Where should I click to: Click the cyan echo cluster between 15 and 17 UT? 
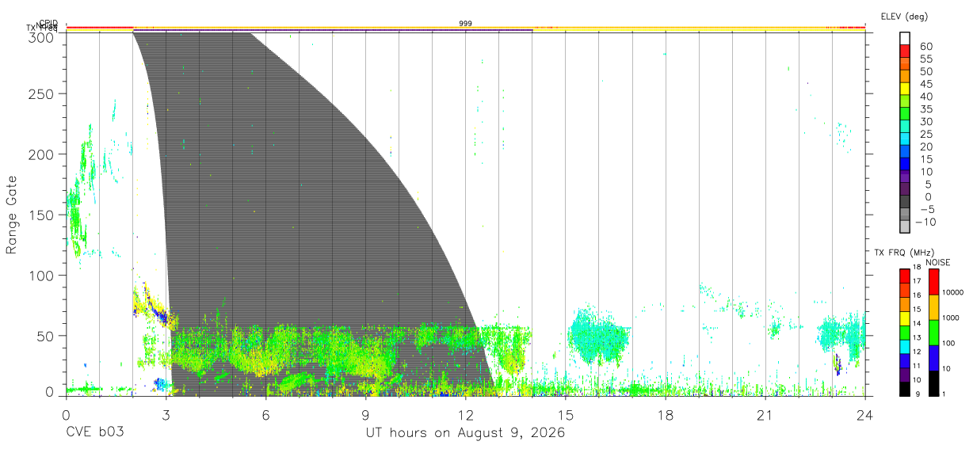tap(600, 336)
